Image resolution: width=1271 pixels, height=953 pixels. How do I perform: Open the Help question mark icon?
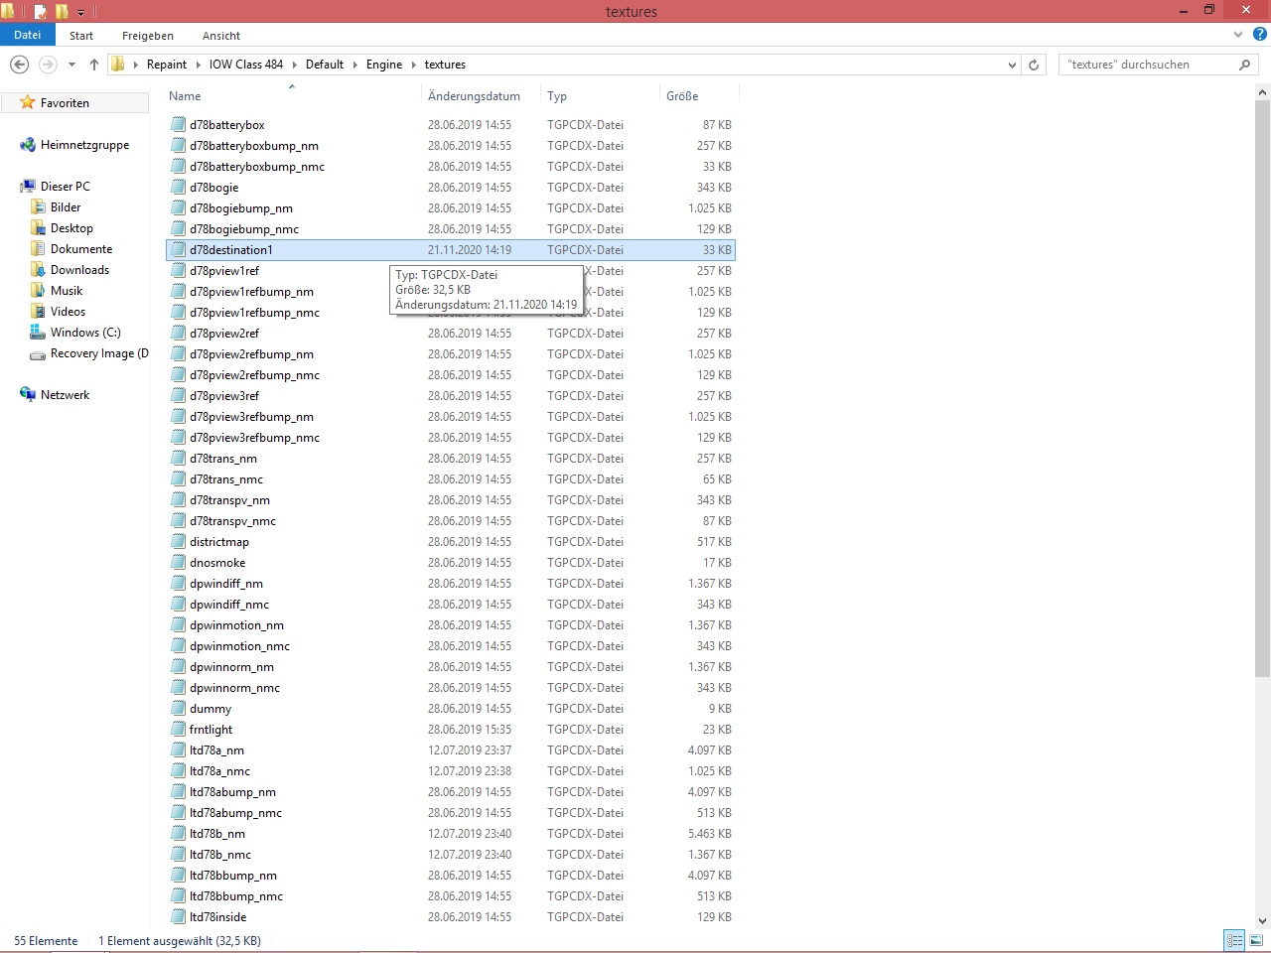click(1260, 34)
